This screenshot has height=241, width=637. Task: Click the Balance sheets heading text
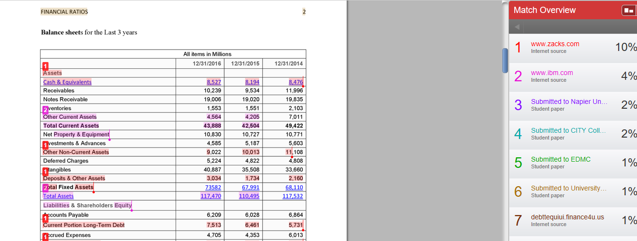(x=89, y=33)
